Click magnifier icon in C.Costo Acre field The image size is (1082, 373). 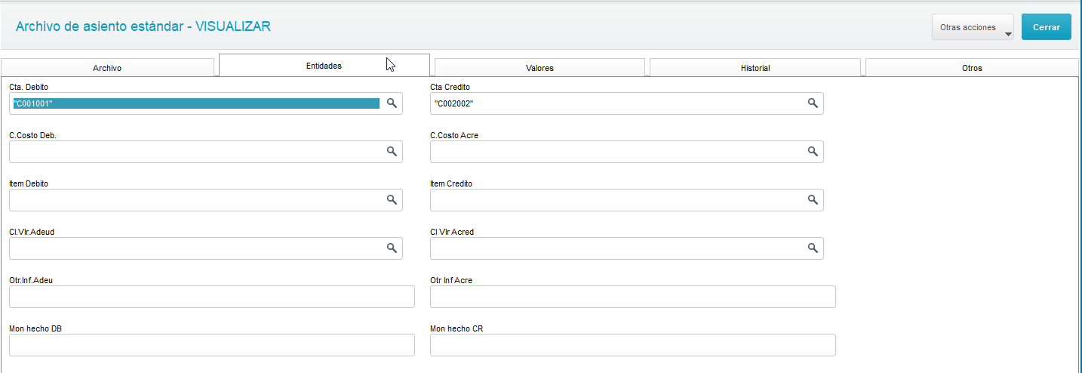click(x=813, y=152)
